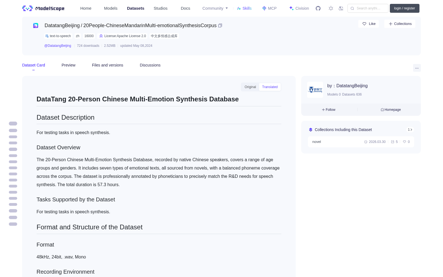Add dataset to Collections
This screenshot has height=277, width=443.
[400, 24]
